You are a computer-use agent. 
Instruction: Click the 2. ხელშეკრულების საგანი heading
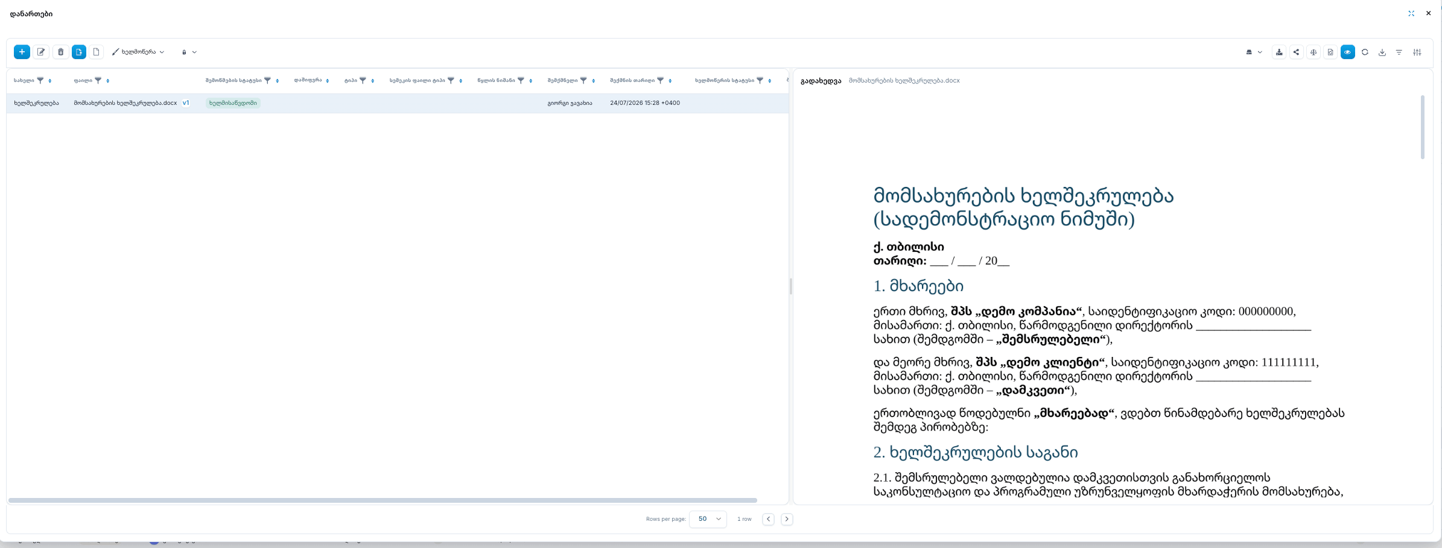click(976, 452)
